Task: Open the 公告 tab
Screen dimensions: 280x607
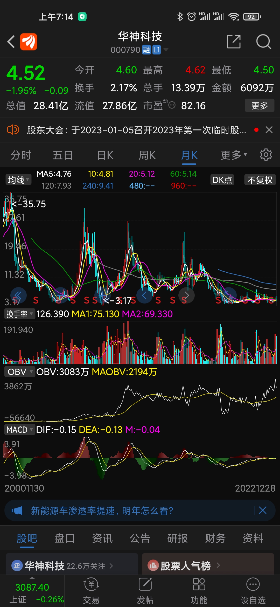Action: point(140,538)
